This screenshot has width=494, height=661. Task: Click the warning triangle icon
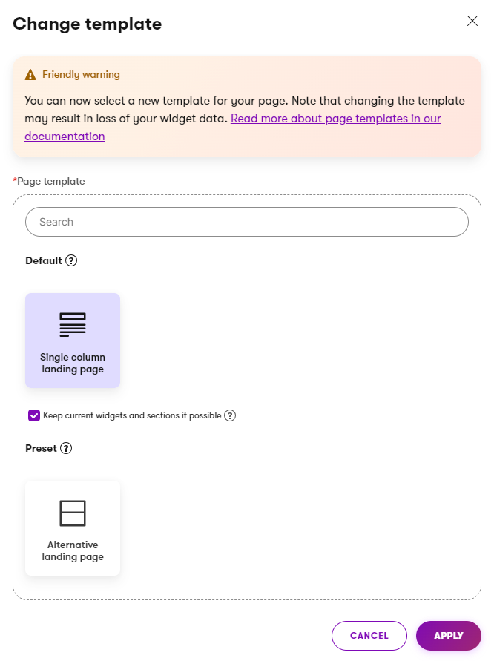click(x=30, y=75)
